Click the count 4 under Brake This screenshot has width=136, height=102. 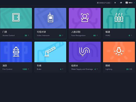(x=60, y=69)
